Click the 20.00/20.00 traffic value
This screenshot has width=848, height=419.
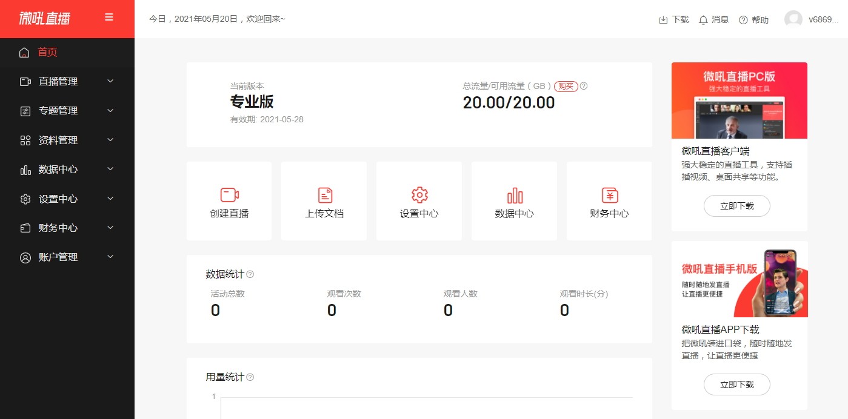pos(509,103)
